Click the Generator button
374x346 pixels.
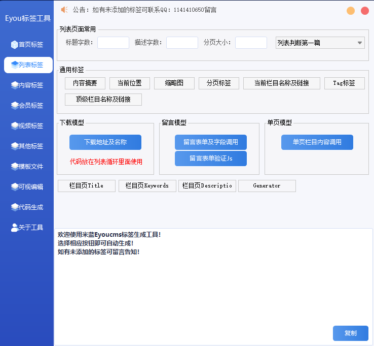point(267,186)
